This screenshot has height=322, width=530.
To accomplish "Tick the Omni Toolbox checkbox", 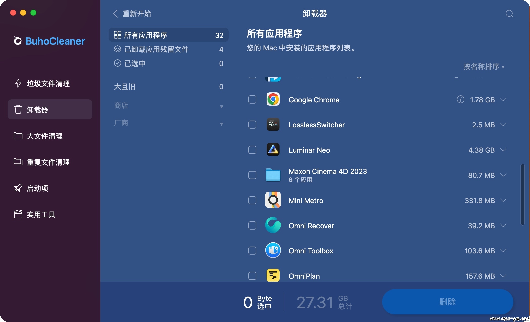I will 252,251.
